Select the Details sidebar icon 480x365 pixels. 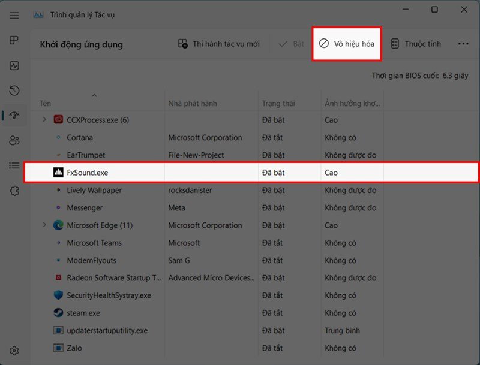14,165
